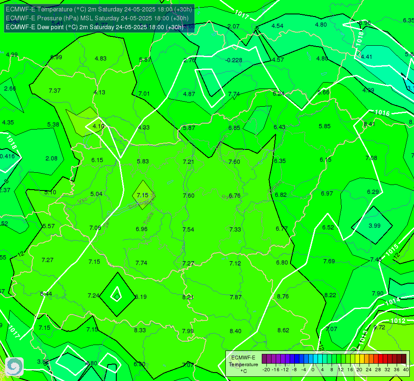The width and height of the screenshot is (414, 381).
Task: Click the 7.21 dew point value
Action: (x=189, y=162)
